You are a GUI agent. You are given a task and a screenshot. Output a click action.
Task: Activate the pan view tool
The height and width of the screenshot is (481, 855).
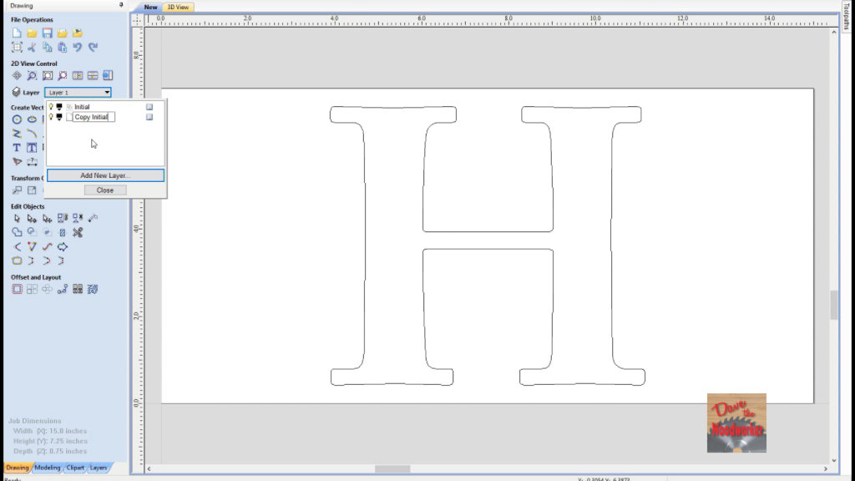tap(17, 76)
